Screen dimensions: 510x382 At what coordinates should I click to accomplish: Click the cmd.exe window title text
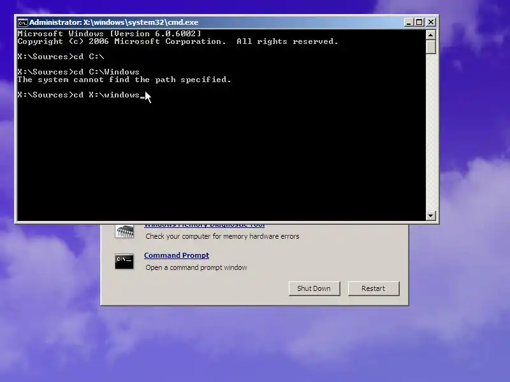pos(114,22)
